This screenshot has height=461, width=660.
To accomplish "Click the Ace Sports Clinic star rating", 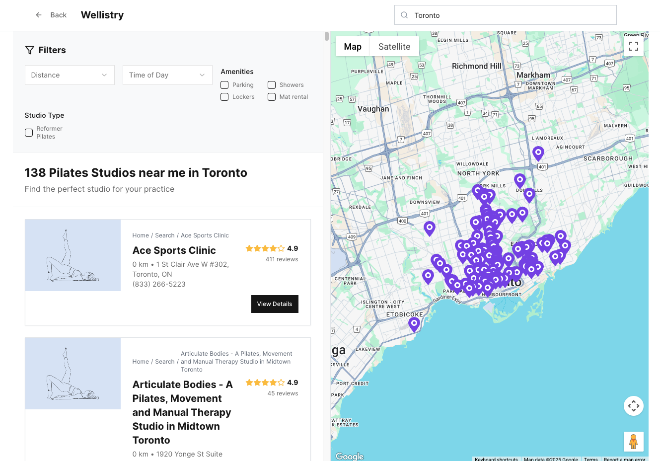I will (265, 248).
